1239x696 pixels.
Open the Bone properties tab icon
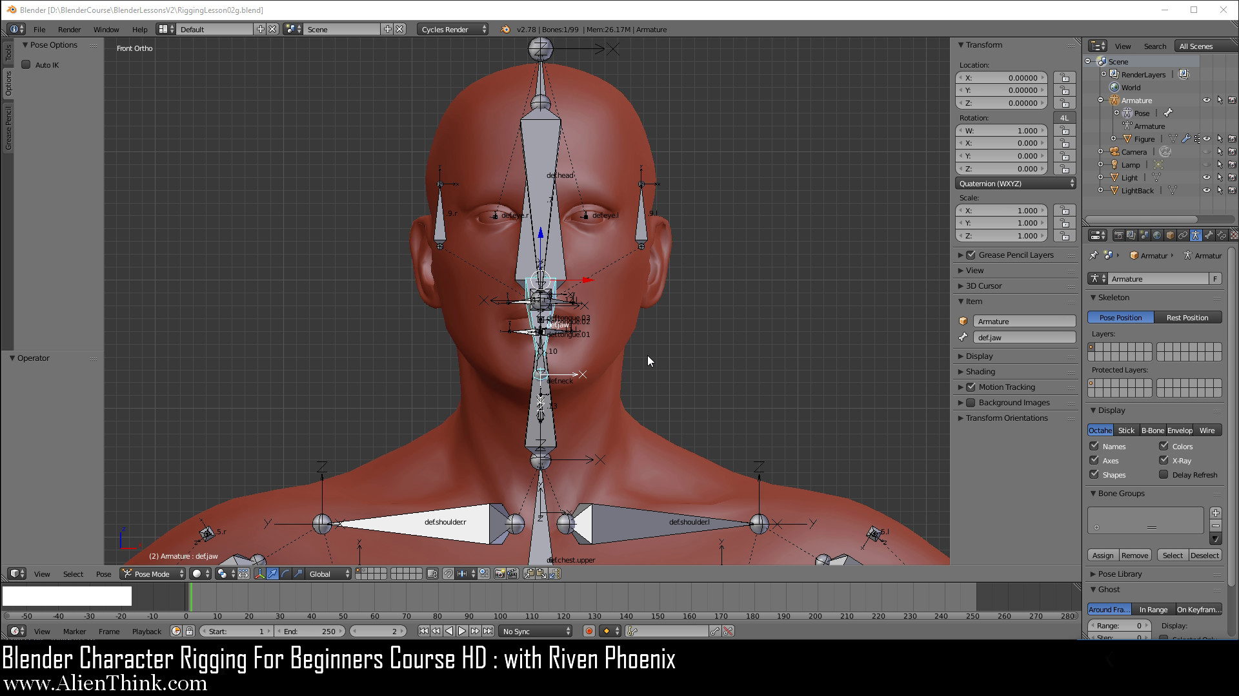[1209, 236]
